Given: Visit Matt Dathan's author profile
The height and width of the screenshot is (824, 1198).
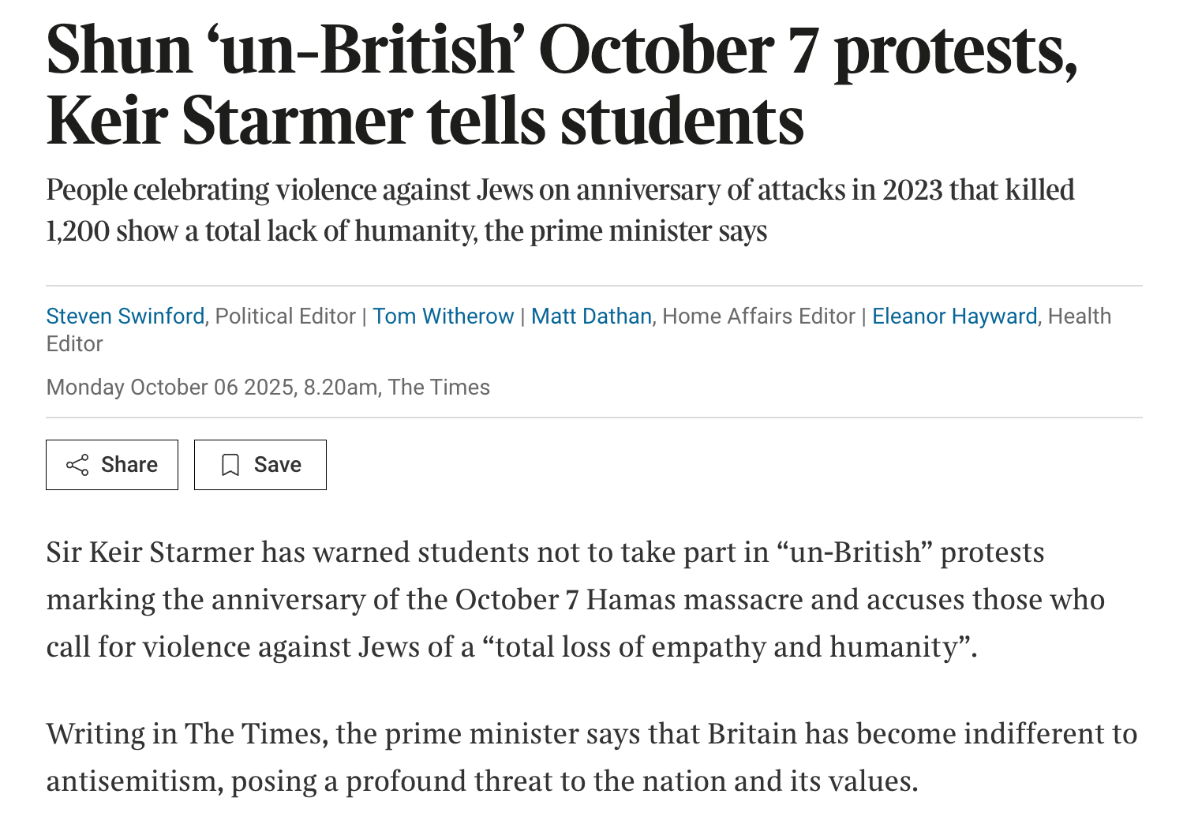Looking at the screenshot, I should [x=591, y=316].
